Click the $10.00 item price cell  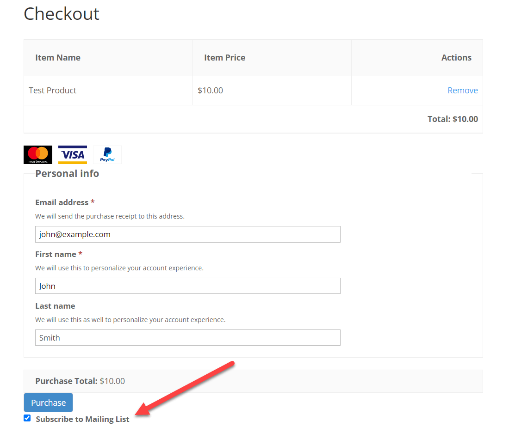pos(210,91)
